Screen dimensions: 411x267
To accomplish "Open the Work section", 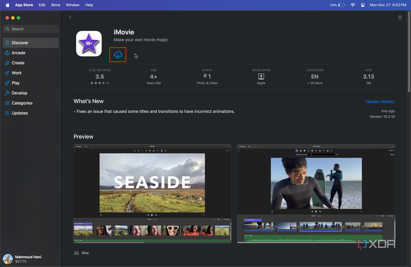I will (x=31, y=73).
